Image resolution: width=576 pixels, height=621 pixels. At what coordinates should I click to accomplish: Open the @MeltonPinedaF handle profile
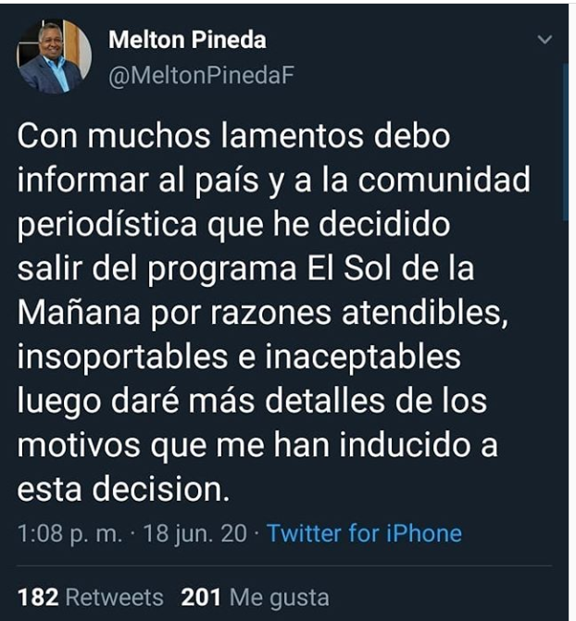click(201, 76)
